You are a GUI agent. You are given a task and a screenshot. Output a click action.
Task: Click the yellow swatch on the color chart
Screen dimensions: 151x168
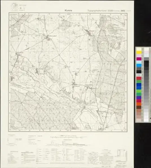(139, 52)
